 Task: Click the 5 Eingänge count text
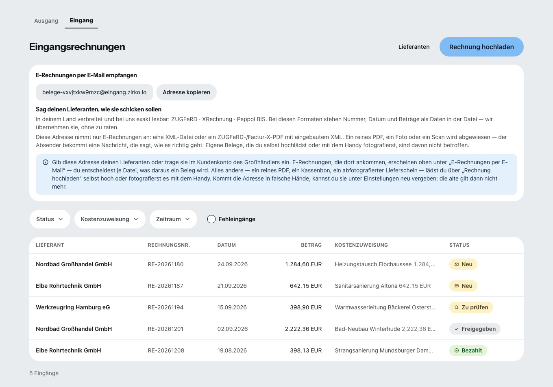coord(44,373)
